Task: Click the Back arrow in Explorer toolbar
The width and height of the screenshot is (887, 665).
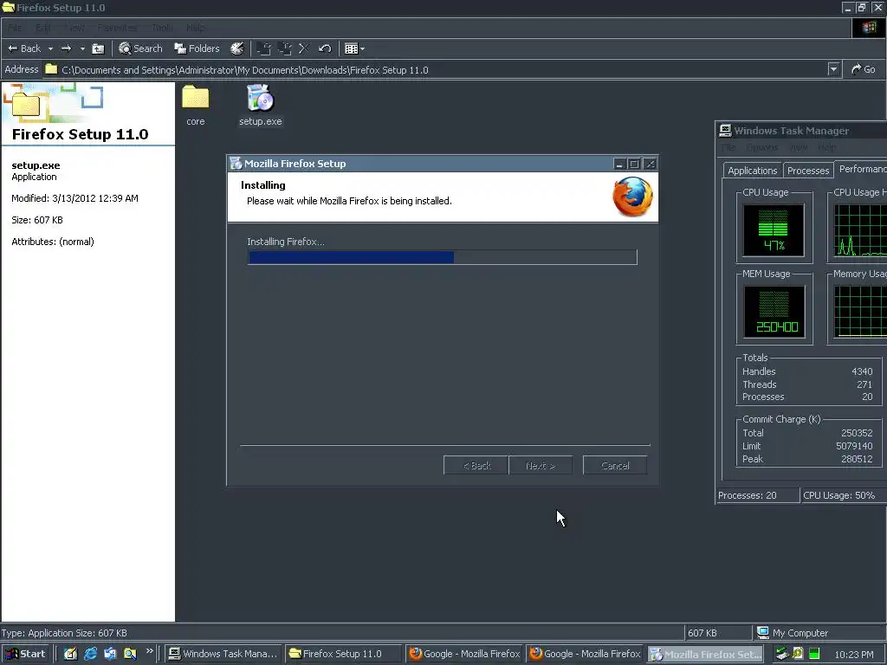Action: [24, 48]
